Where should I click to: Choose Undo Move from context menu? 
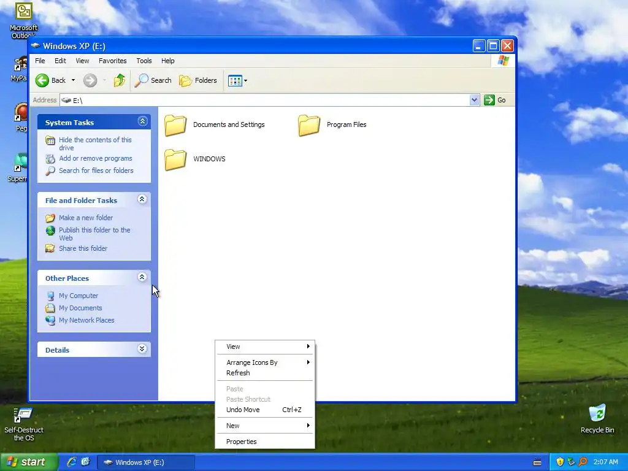[x=265, y=410]
